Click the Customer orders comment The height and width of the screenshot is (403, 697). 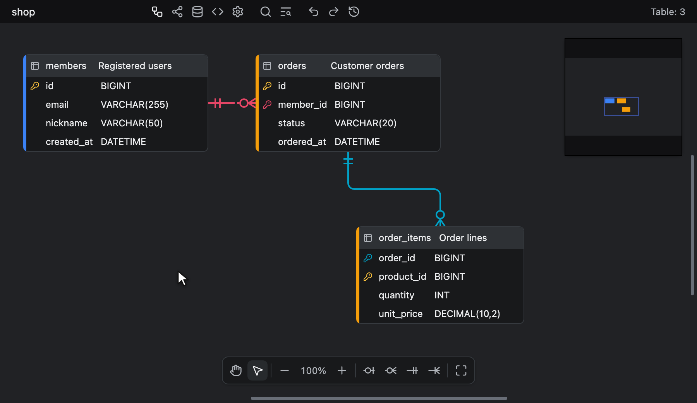click(x=367, y=66)
